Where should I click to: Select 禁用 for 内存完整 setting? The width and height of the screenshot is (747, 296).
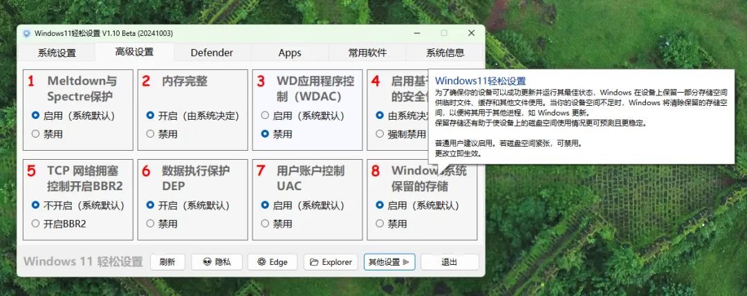tap(150, 134)
